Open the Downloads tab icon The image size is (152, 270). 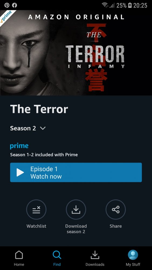tap(95, 255)
